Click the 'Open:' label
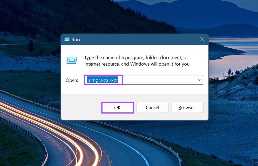The width and height of the screenshot is (258, 166). coord(72,80)
